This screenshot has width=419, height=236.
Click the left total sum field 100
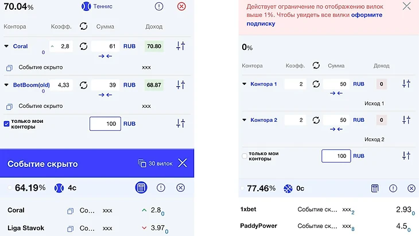[105, 123]
